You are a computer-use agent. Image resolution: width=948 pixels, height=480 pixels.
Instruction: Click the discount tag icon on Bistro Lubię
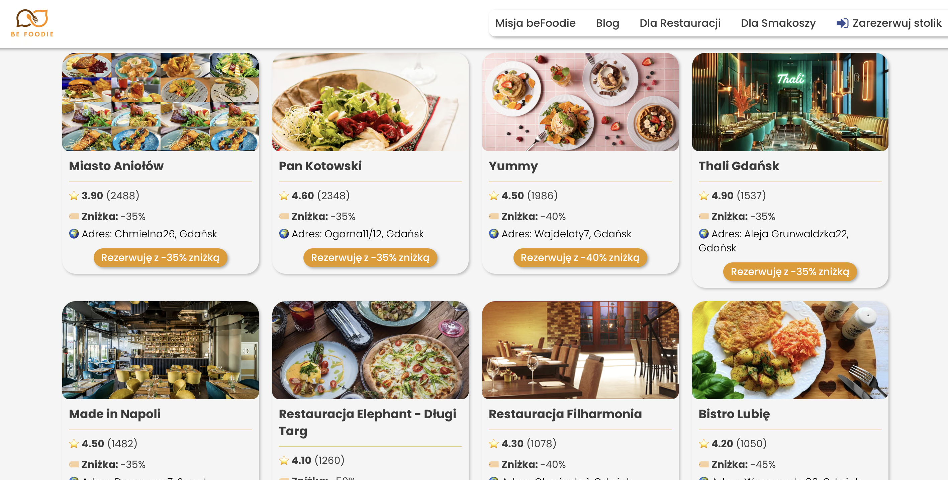tap(703, 464)
